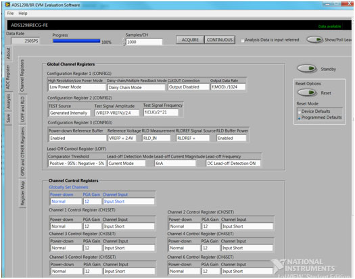The image size is (355, 279).
Task: Click the Globally Set Channels label
Action: click(68, 187)
